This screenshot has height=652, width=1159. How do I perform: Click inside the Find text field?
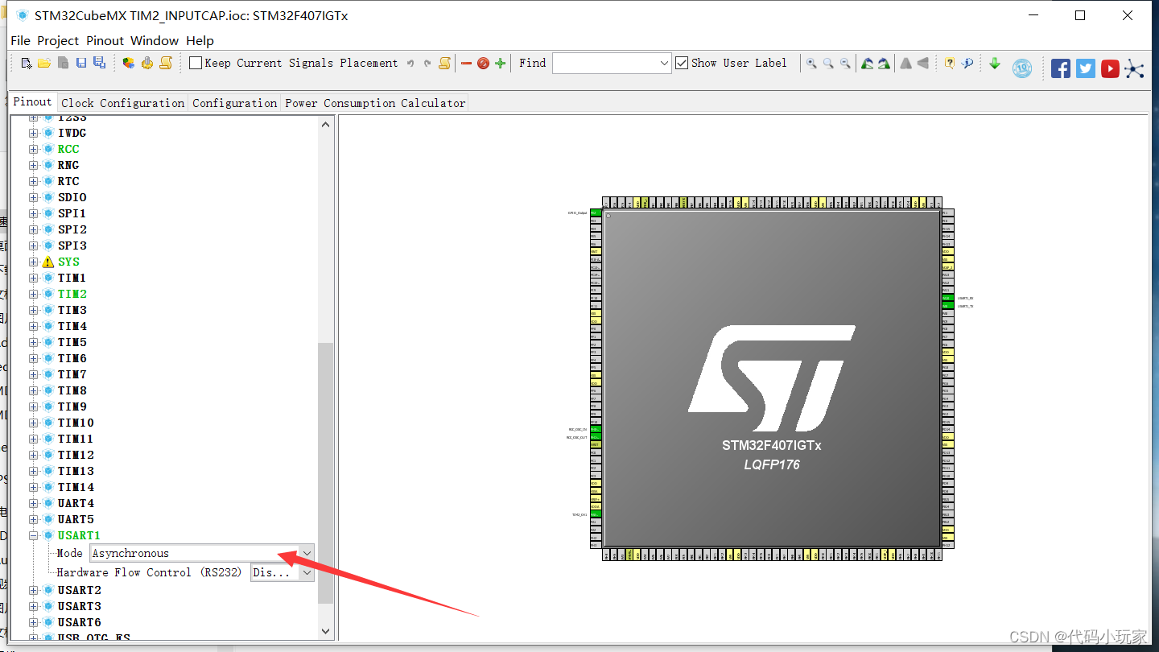click(604, 63)
